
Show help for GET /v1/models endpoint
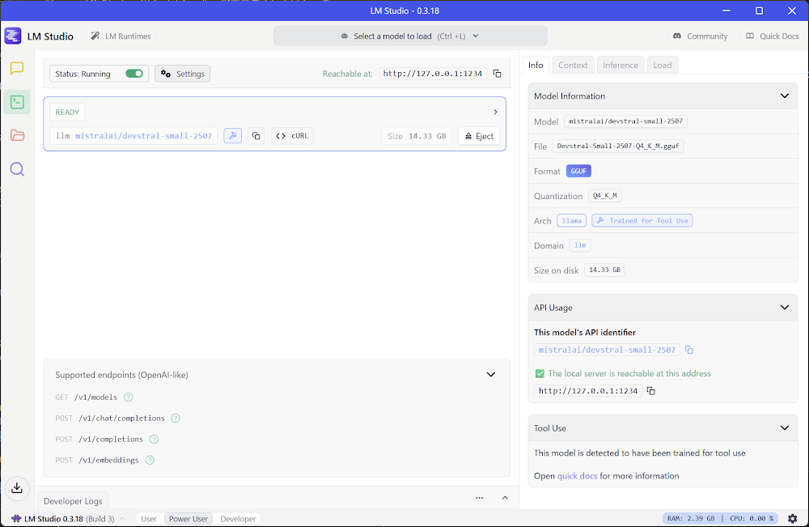tap(129, 397)
